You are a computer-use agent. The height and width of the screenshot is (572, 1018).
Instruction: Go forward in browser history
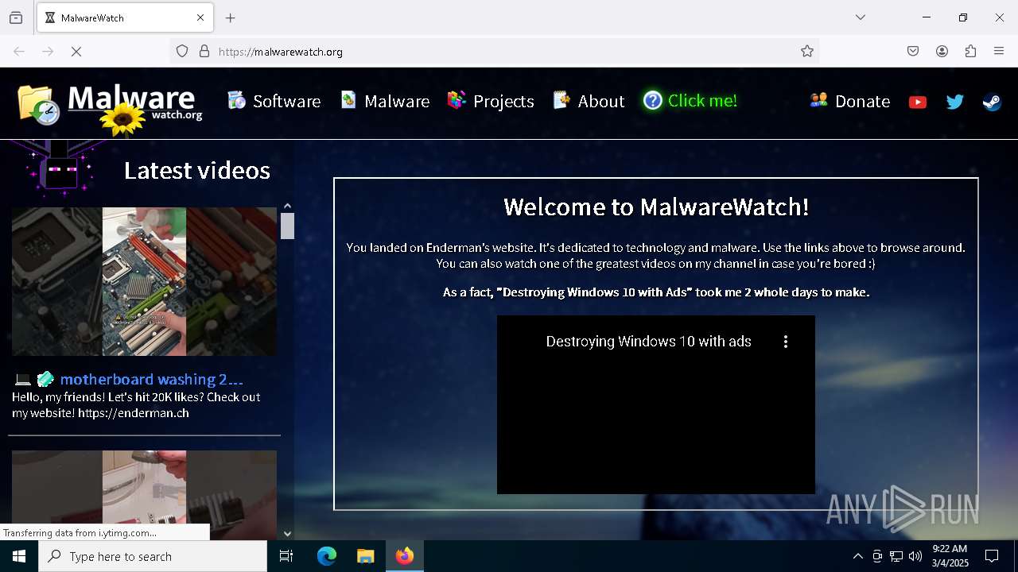click(x=48, y=52)
